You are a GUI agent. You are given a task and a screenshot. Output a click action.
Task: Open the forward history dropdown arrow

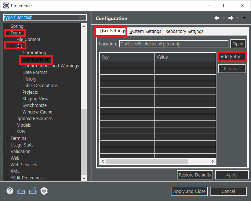click(237, 18)
